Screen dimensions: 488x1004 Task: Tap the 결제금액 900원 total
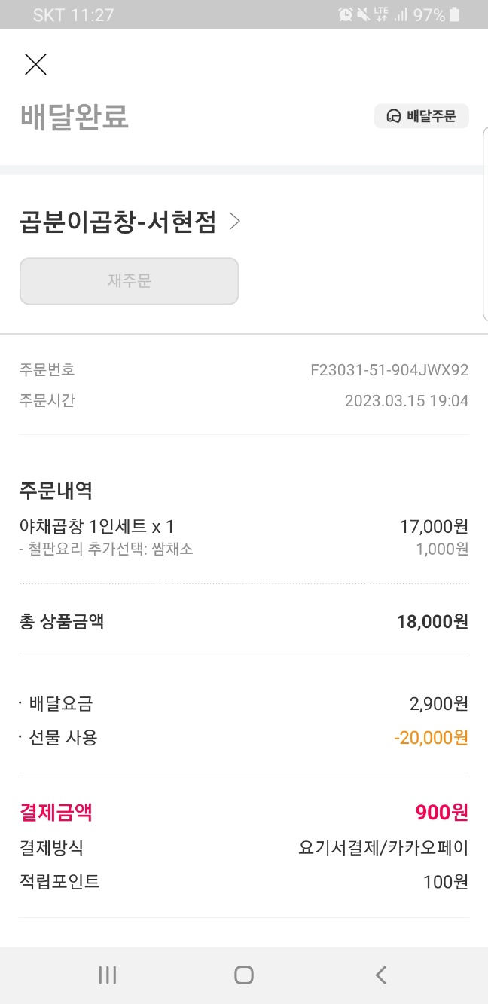(x=441, y=812)
